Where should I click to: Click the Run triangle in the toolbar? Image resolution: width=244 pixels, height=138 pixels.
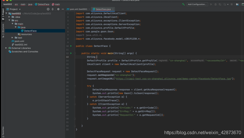(211, 4)
